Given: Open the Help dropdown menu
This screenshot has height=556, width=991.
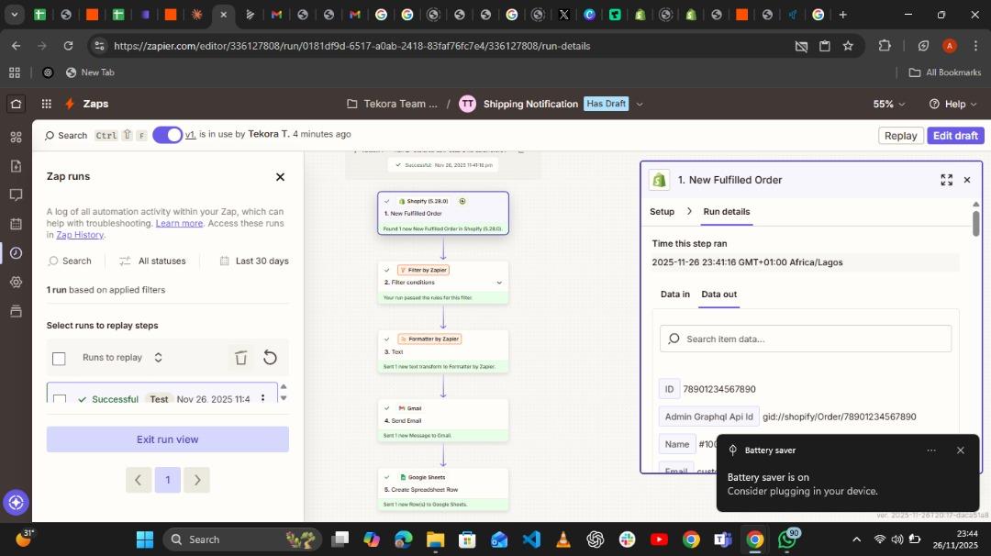Looking at the screenshot, I should (x=953, y=104).
